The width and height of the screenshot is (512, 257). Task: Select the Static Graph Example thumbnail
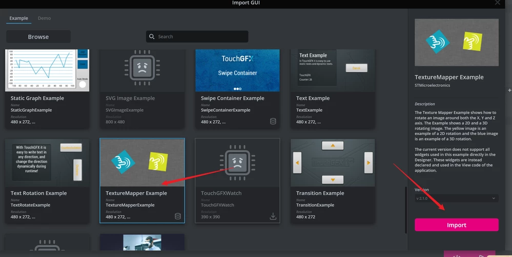click(x=47, y=71)
